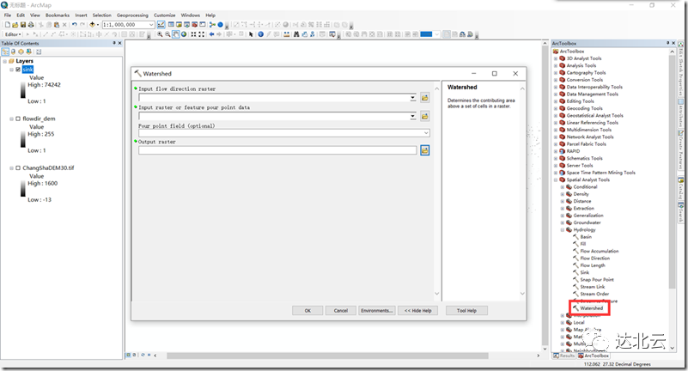Click List By Drawing Order icon
Viewport: 688px width, 371px height.
click(x=5, y=52)
